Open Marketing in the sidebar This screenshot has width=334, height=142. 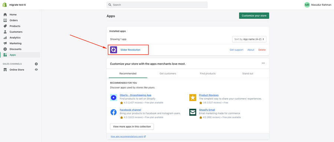tap(16, 43)
